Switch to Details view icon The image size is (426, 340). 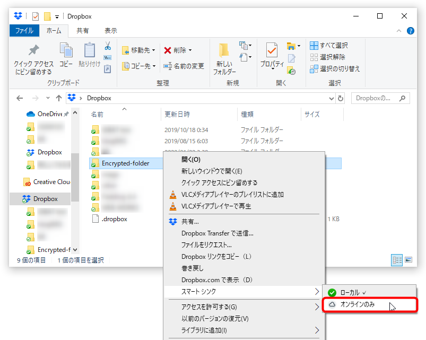397,260
